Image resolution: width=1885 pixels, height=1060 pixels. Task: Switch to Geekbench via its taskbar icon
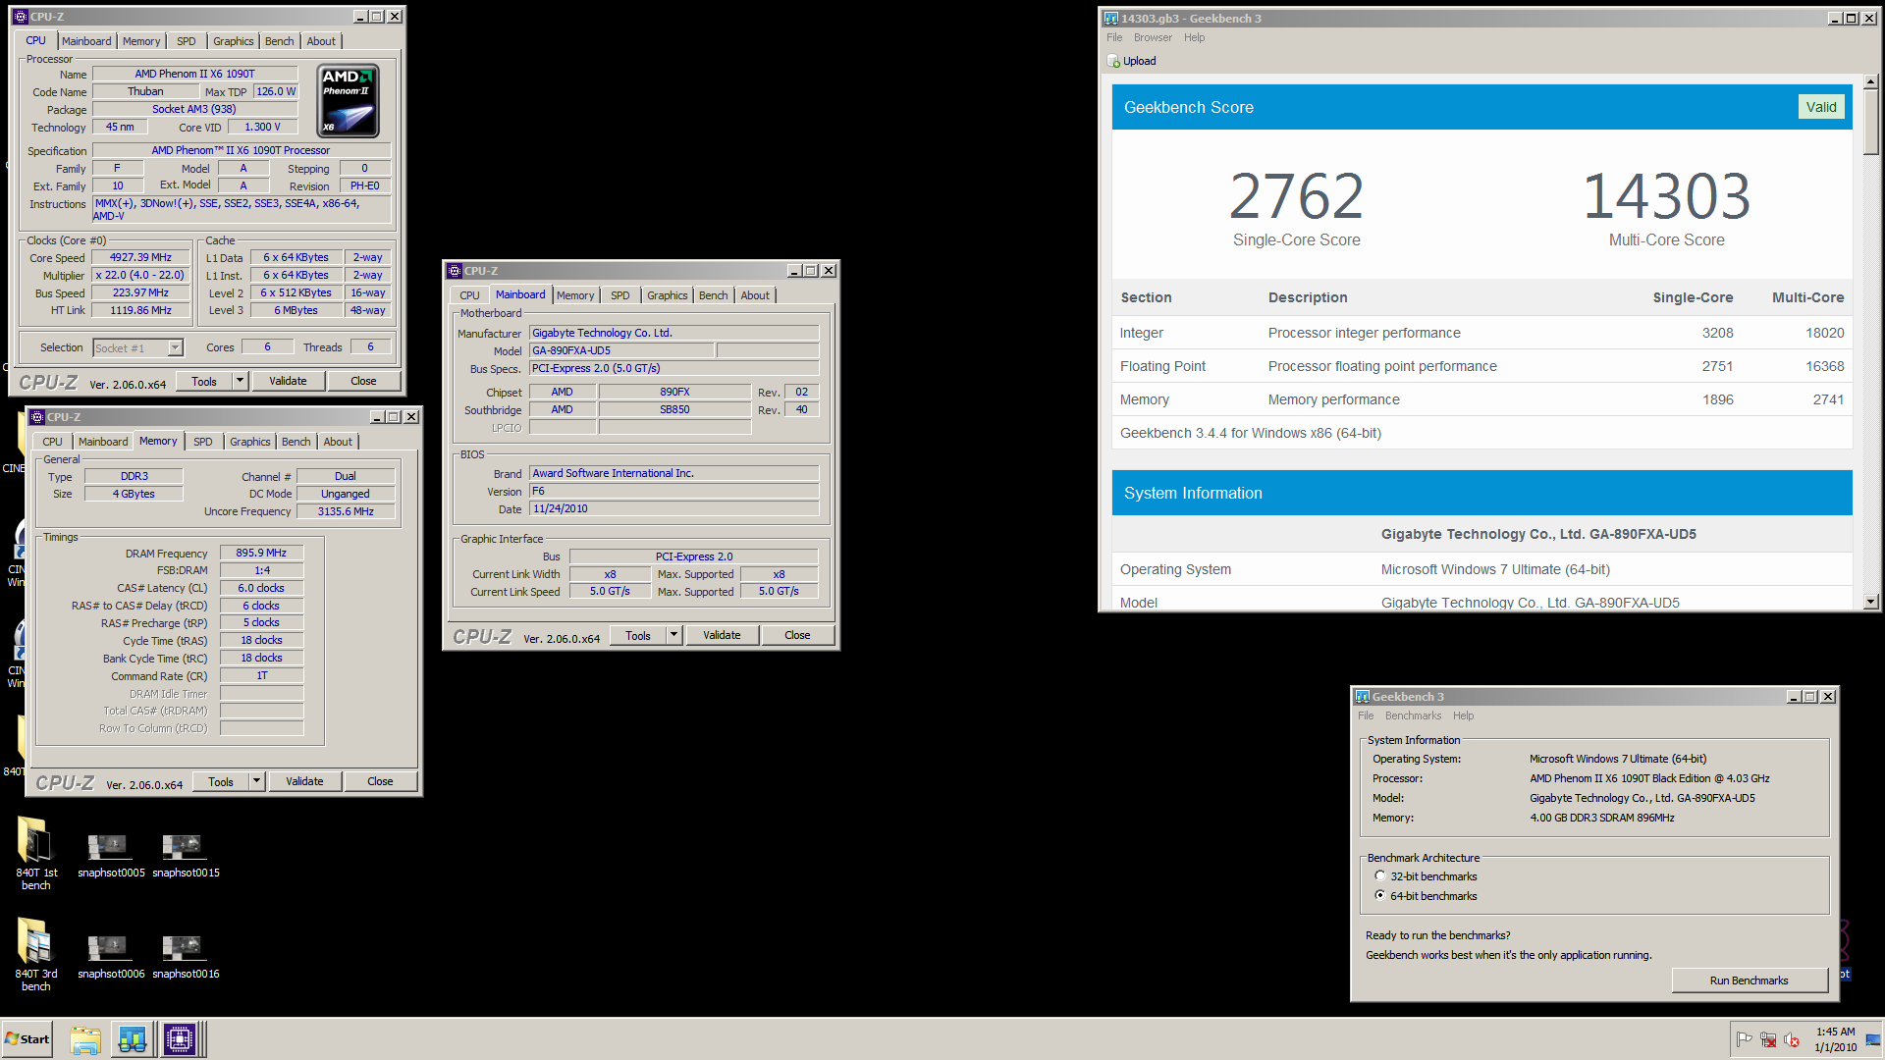coord(133,1039)
